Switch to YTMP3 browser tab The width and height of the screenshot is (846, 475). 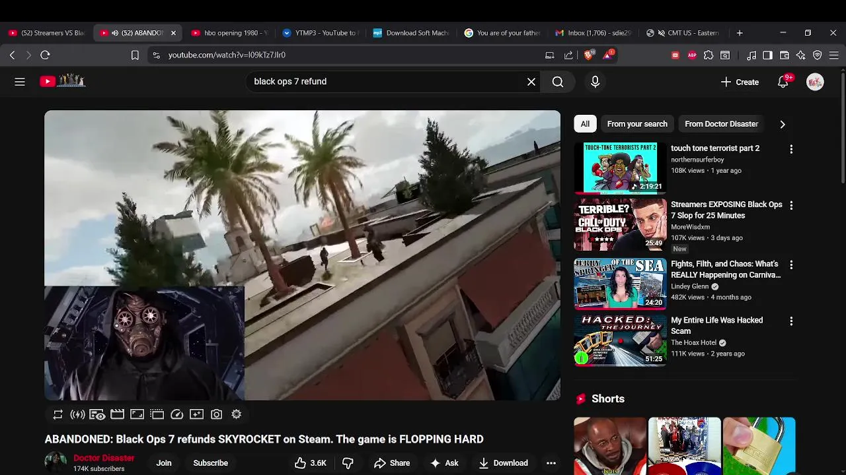[x=320, y=33]
